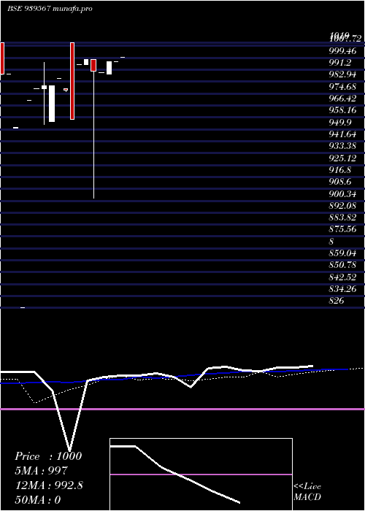Click the 50MA : 0 readout
Image resolution: width=365 pixels, height=511 pixels.
(x=38, y=500)
